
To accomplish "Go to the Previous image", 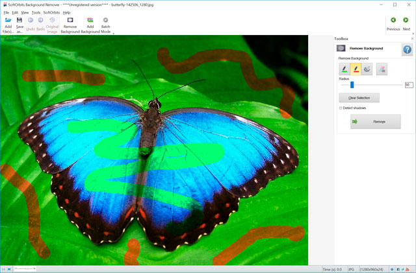I will [x=393, y=21].
